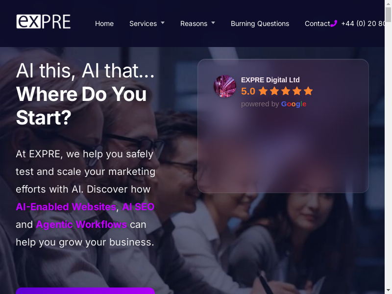The height and width of the screenshot is (294, 392).
Task: Click the EXPRE logo
Action: coord(43,22)
